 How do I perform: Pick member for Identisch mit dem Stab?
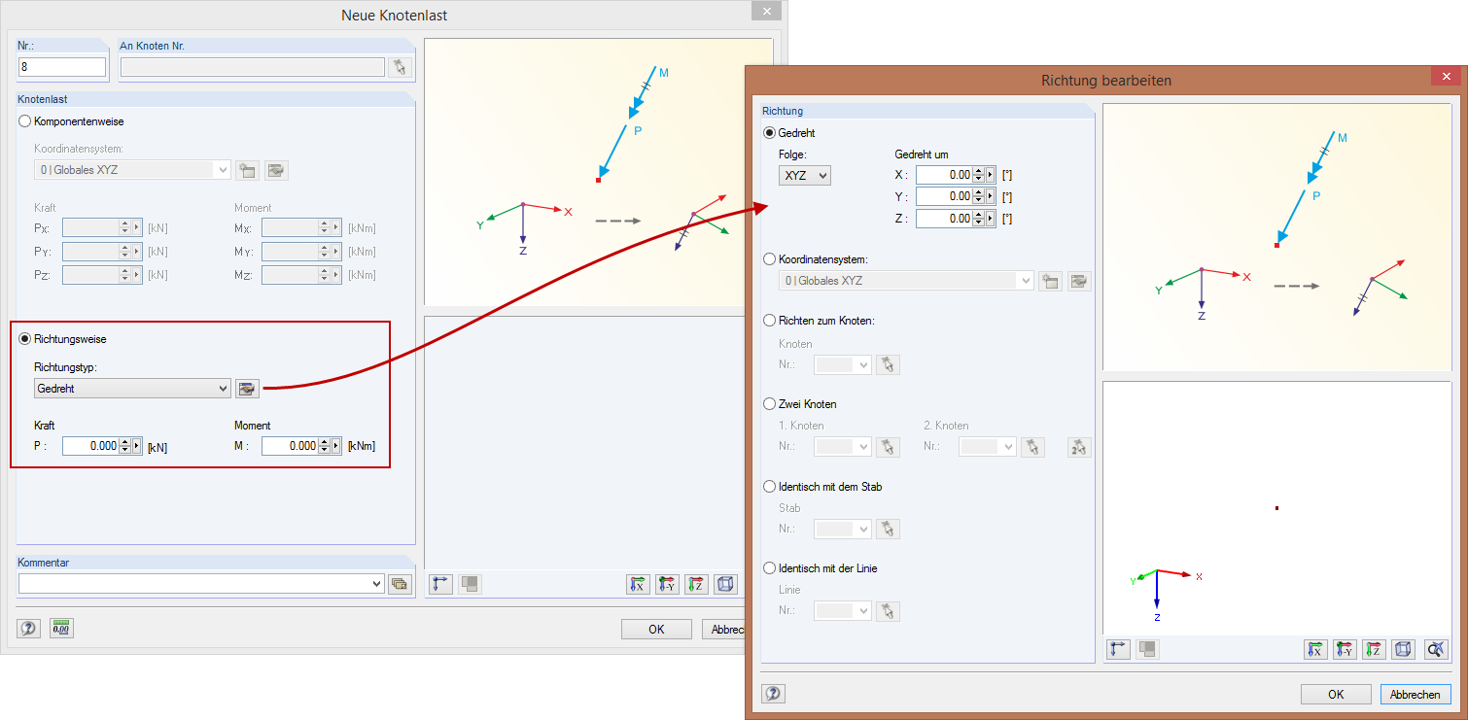[888, 529]
